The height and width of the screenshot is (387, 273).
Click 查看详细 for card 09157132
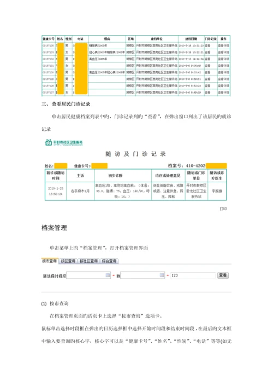pyautogui.click(x=223, y=59)
